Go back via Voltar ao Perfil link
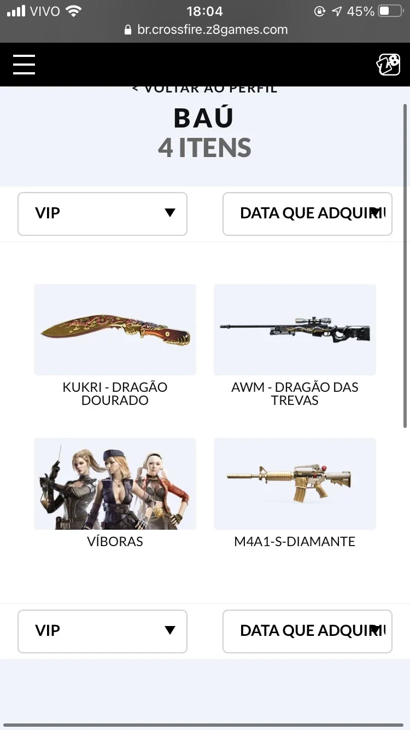Screen dimensions: 410x730 pos(205,89)
